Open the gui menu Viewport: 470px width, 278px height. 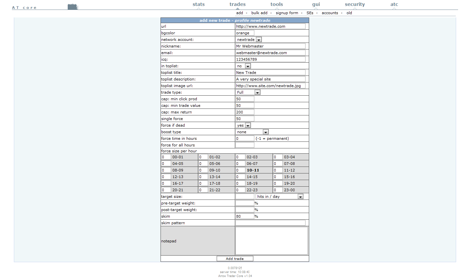[316, 4]
